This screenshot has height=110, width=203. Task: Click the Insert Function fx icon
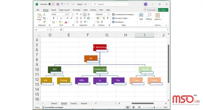[x=61, y=30]
